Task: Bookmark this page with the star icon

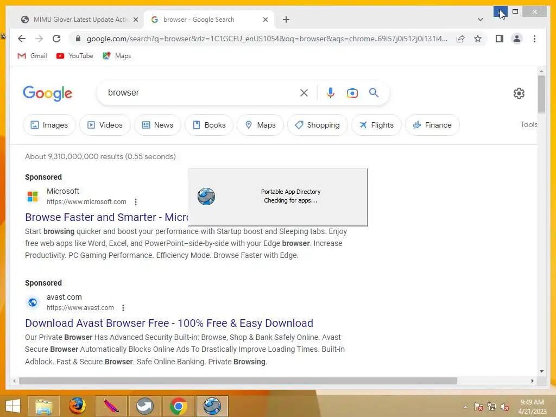Action: 478,39
